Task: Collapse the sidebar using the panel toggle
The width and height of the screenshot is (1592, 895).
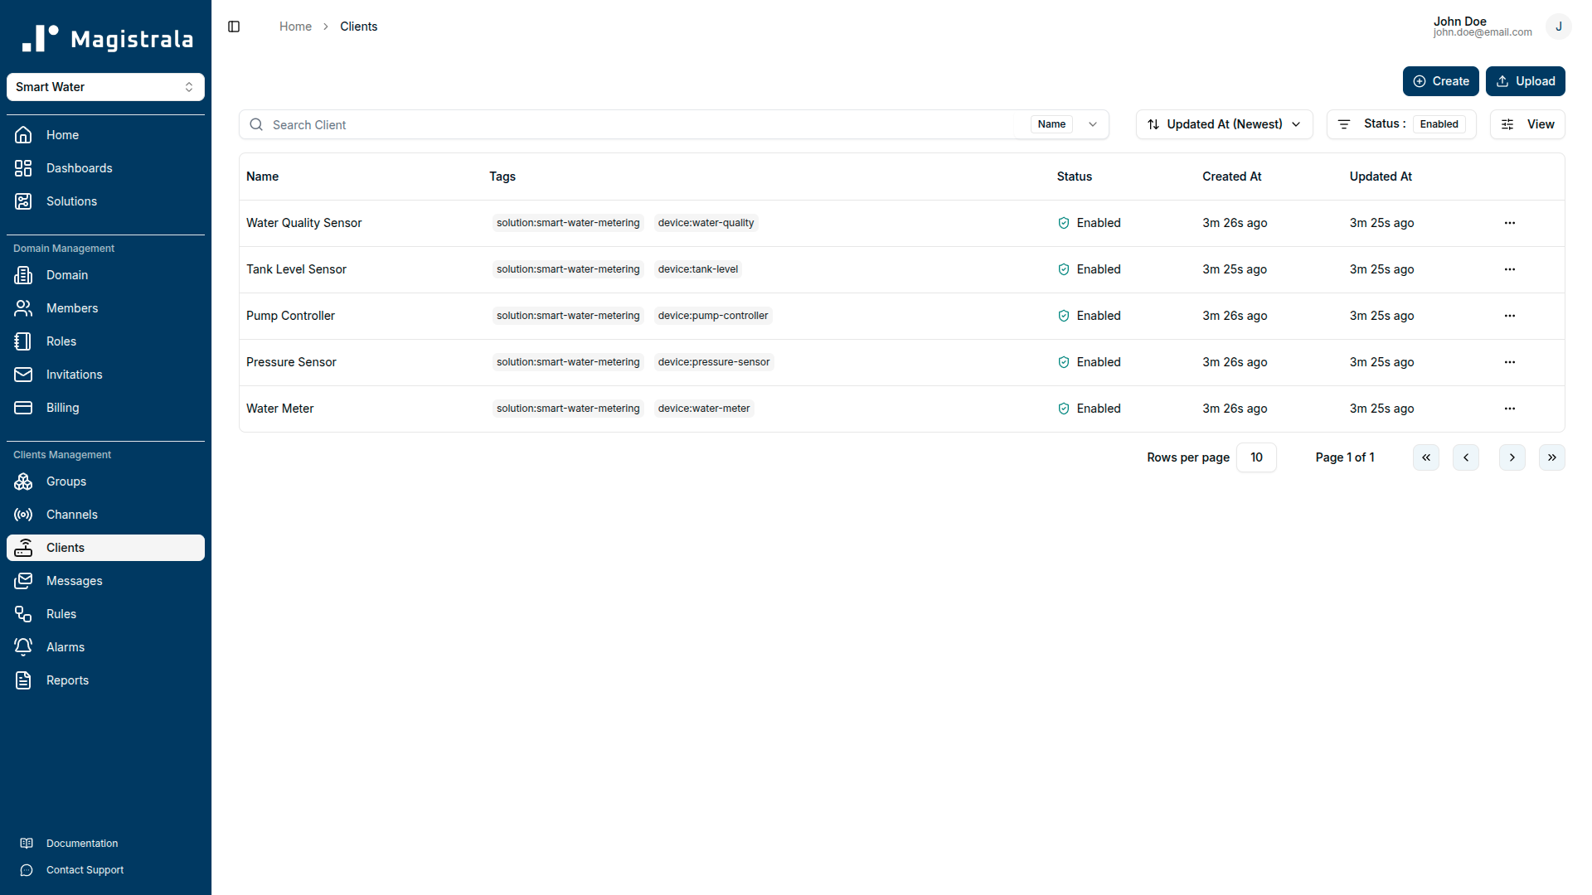Action: click(233, 27)
